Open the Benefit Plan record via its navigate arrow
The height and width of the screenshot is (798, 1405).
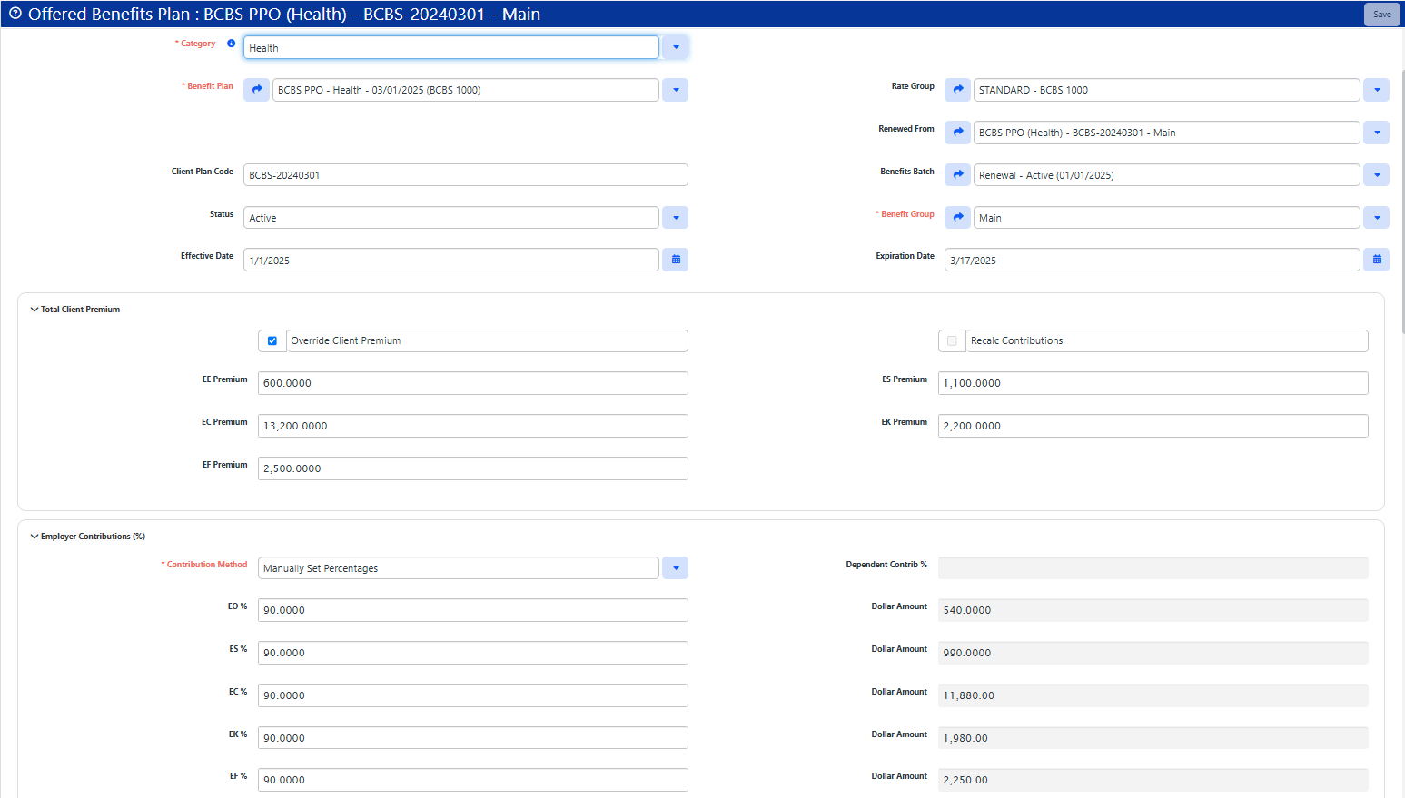coord(257,89)
